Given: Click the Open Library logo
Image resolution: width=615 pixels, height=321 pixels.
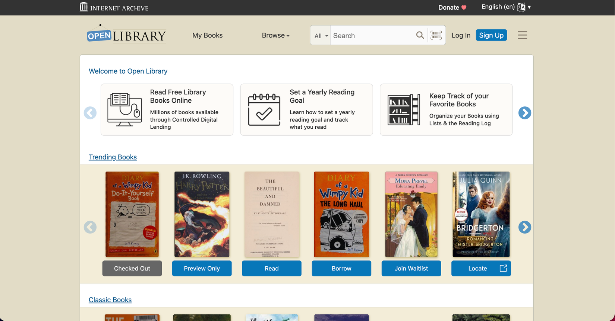Looking at the screenshot, I should 126,34.
